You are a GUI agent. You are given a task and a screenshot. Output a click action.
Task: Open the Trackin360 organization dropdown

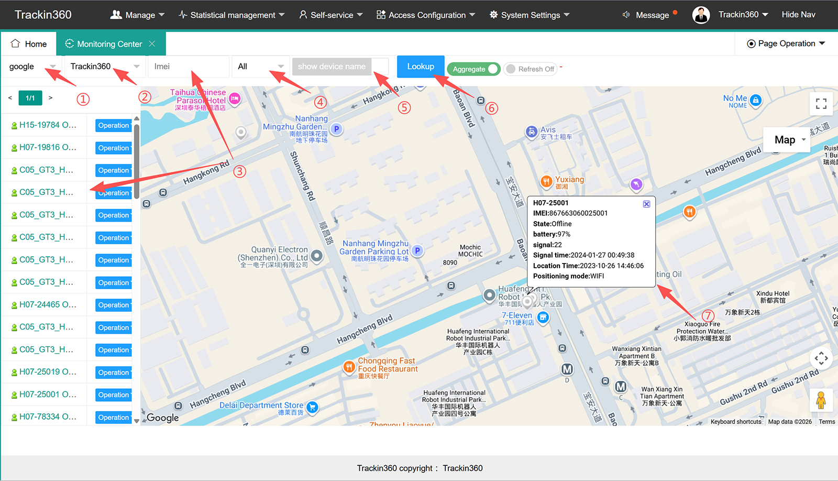pos(105,67)
